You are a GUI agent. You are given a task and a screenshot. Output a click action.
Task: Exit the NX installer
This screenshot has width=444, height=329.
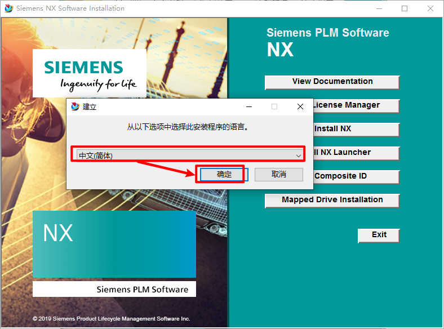tap(379, 235)
